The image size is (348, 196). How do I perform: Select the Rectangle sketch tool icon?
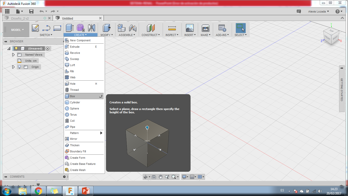pos(57,28)
